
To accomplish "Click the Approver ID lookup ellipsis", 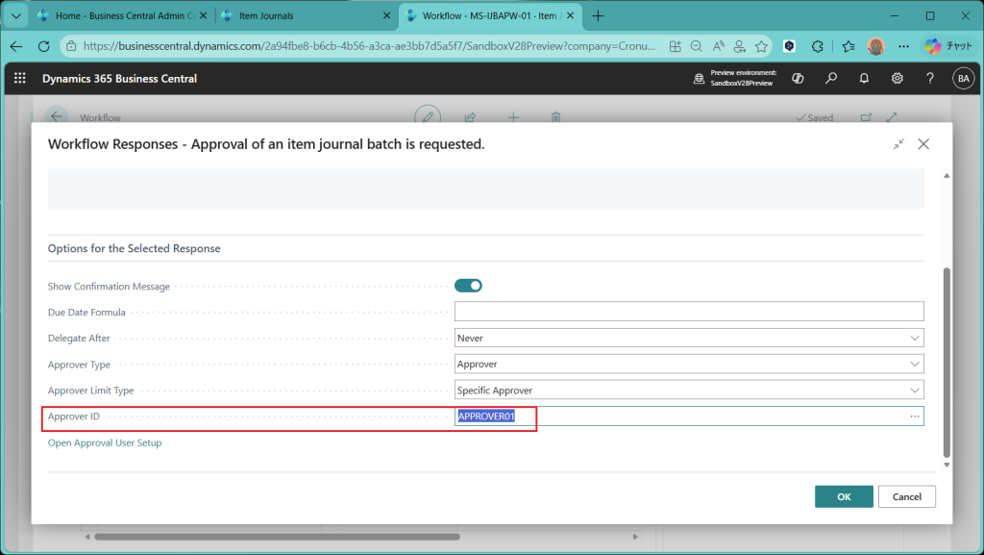I will tap(915, 416).
